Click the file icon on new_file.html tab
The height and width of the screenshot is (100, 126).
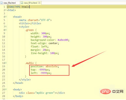[x=2, y=3]
